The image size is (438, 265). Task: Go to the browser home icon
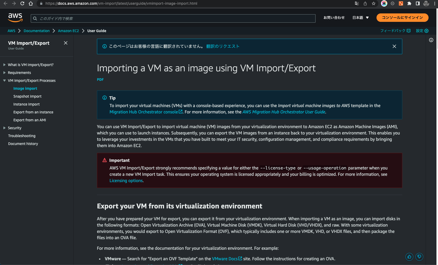coord(31,3)
